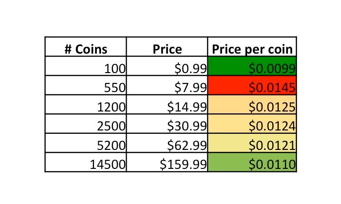Click the dark green $0.0099 cell
341x204 pixels.
point(252,66)
